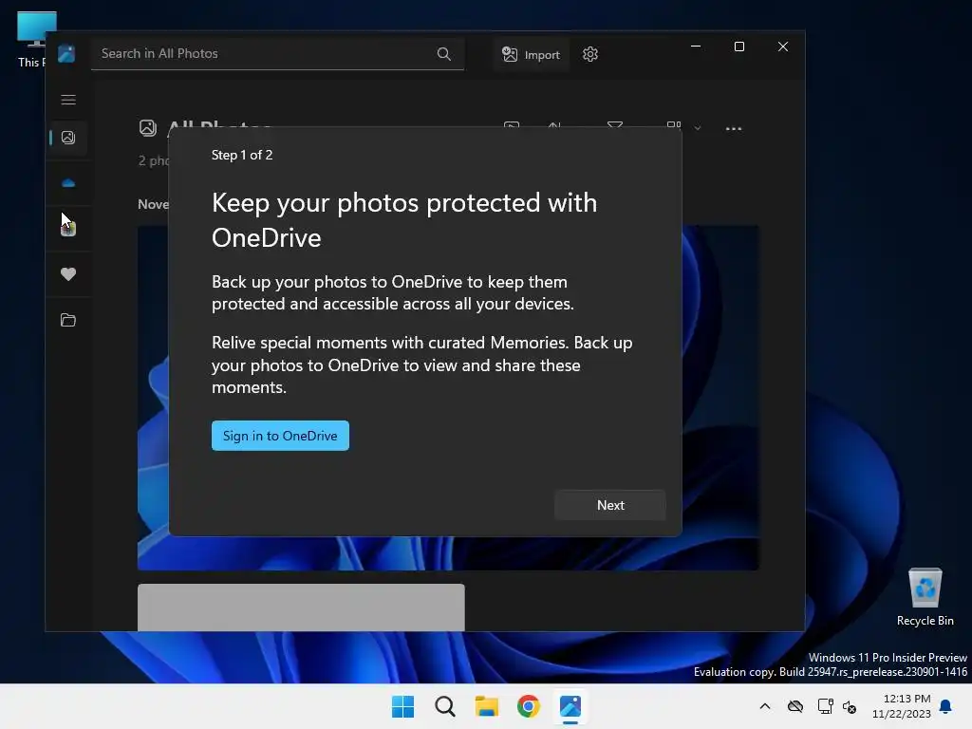Image resolution: width=972 pixels, height=729 pixels.
Task: Launch File Explorer from the taskbar
Action: 487,706
